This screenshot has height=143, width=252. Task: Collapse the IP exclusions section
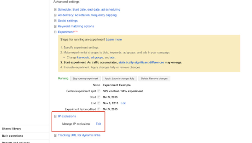(55, 117)
